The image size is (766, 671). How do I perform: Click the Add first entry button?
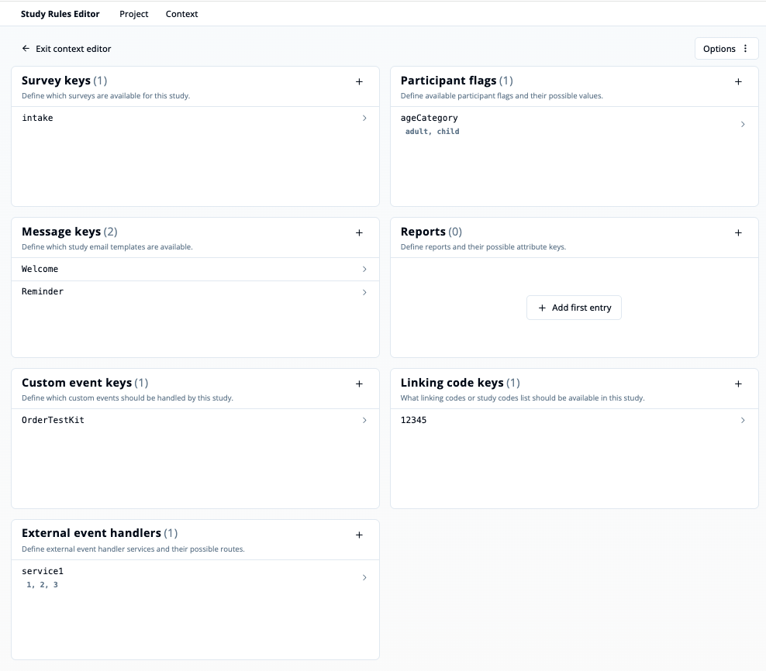574,308
